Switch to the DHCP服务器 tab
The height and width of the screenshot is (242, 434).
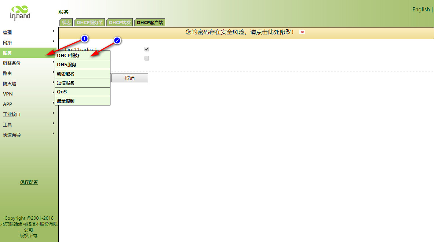tap(90, 22)
